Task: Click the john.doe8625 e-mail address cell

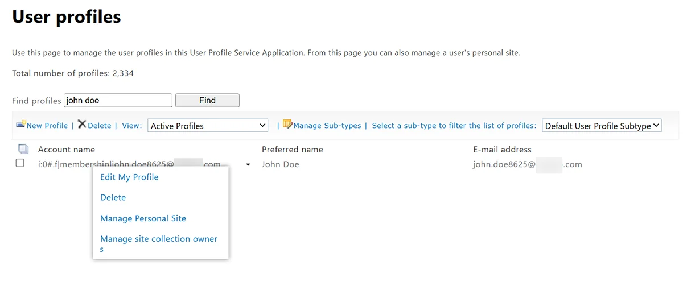Action: tap(528, 164)
